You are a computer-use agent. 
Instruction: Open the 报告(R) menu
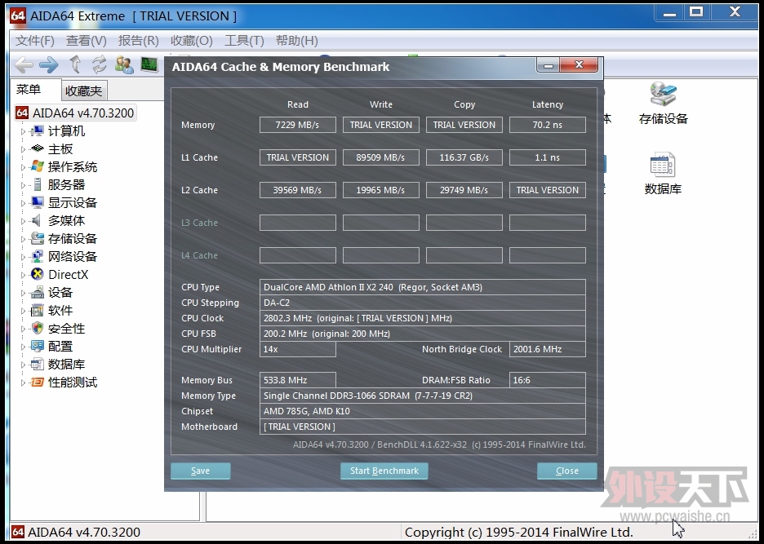point(139,41)
